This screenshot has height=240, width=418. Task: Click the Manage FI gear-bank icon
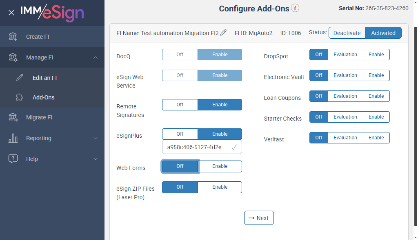[x=13, y=57]
